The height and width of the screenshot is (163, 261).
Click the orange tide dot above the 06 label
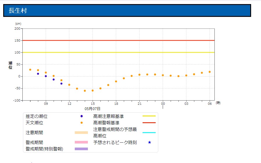(x=209, y=72)
